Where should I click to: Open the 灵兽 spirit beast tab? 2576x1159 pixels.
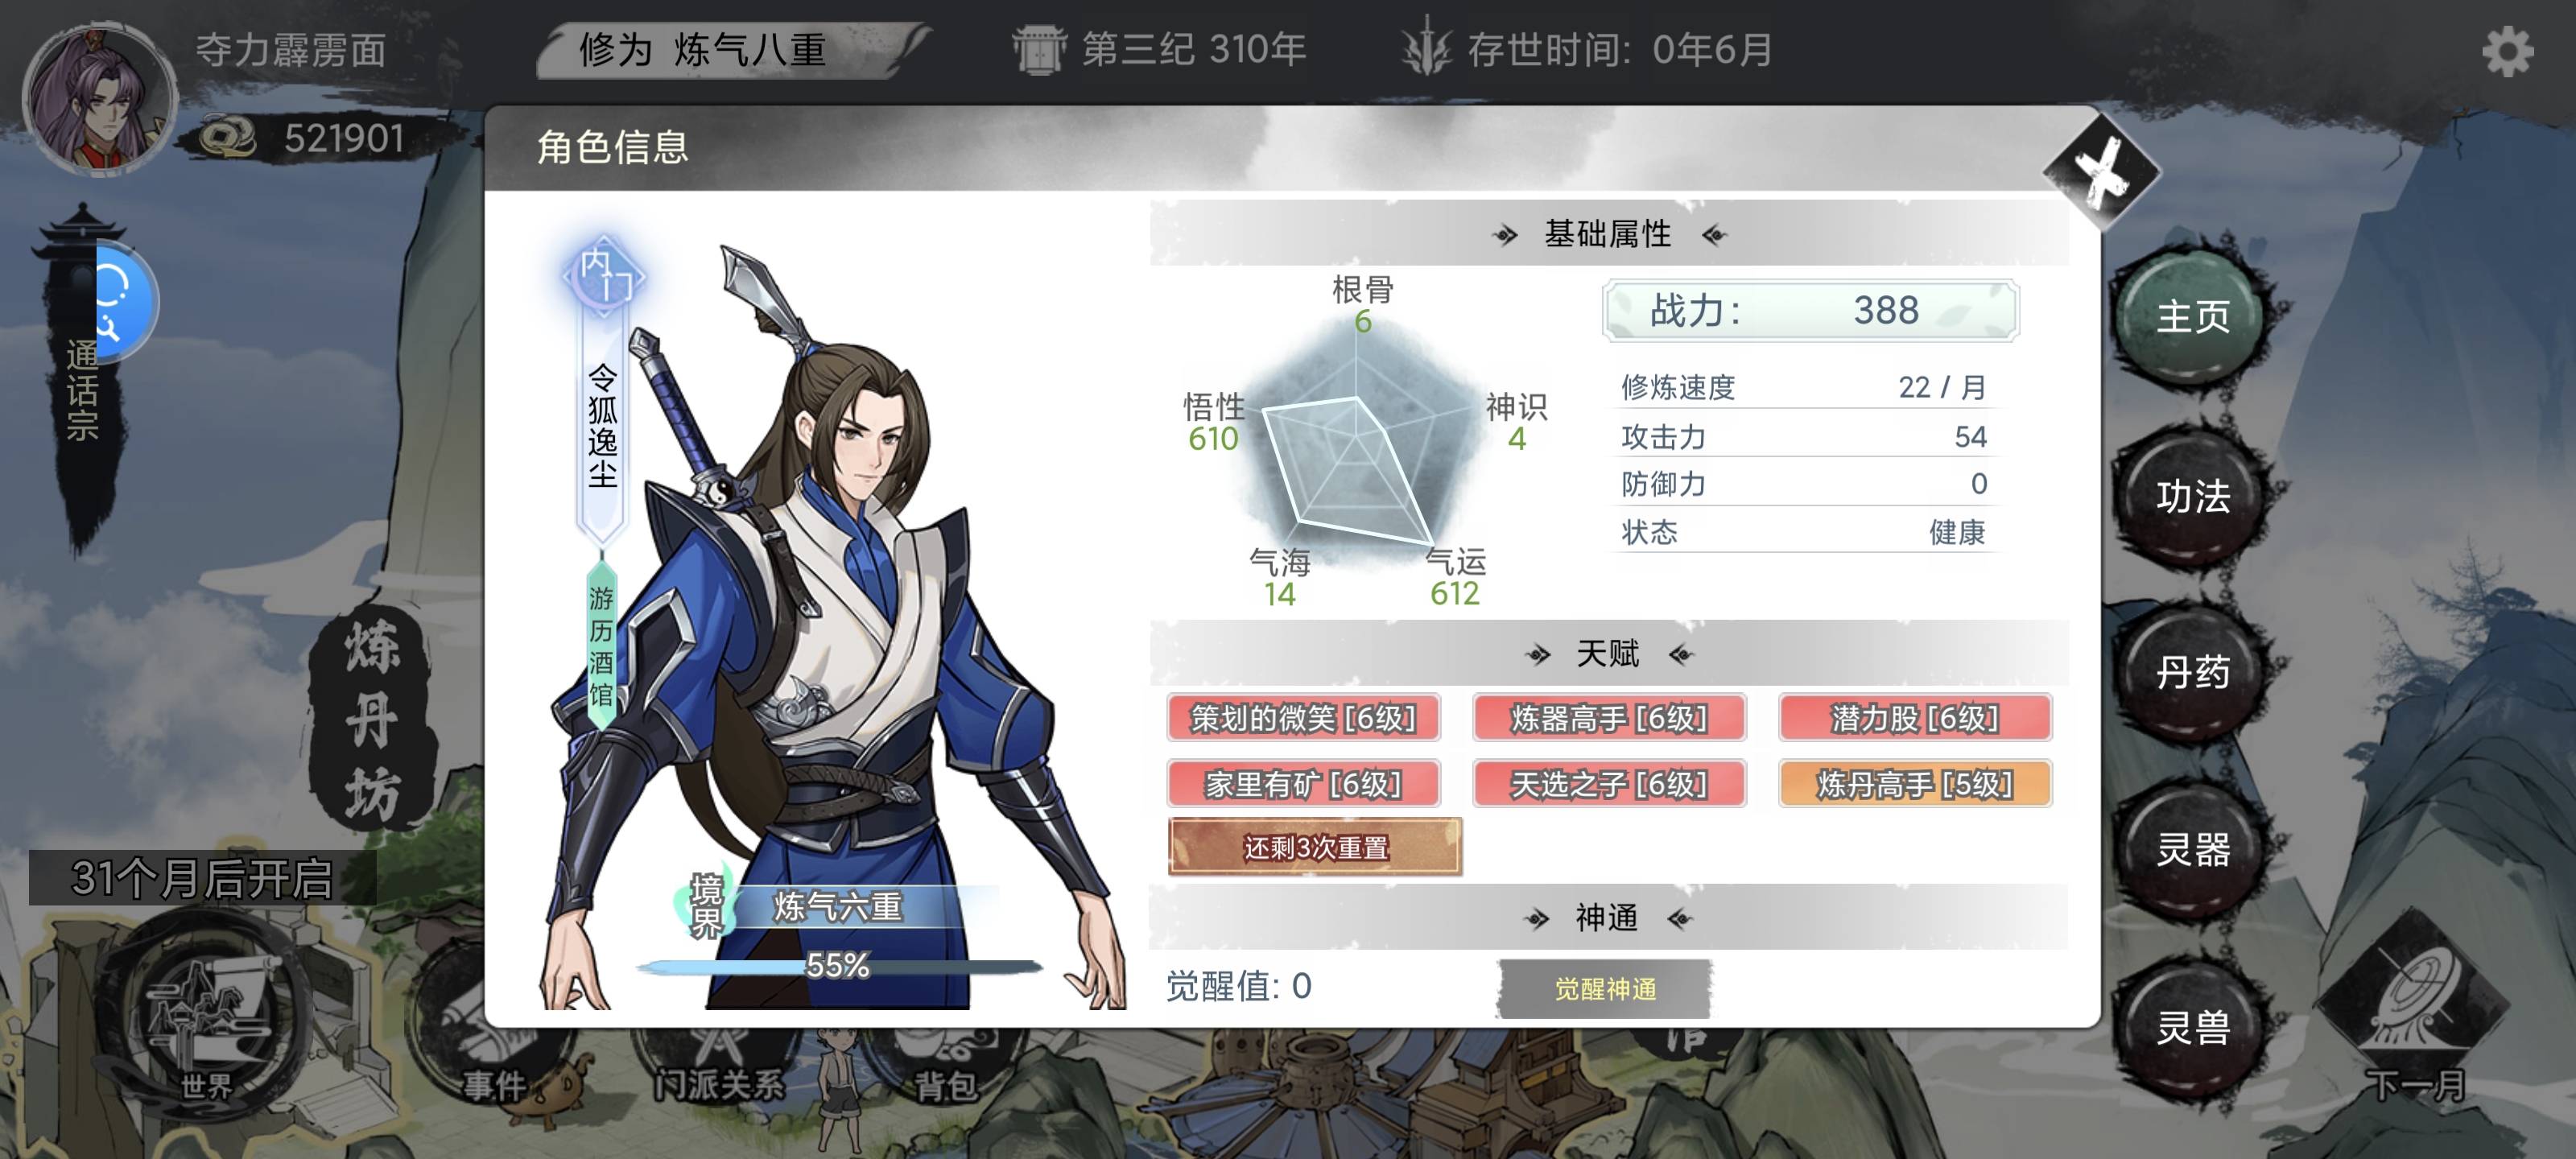click(x=2192, y=1027)
